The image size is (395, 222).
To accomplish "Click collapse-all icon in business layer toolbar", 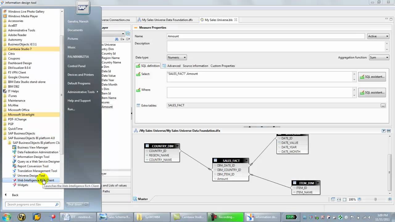I will (127, 39).
